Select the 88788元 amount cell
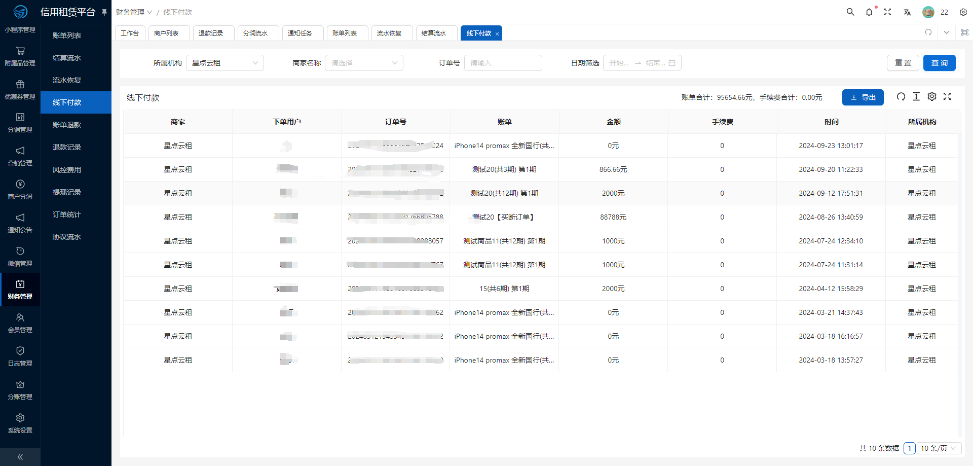 (613, 217)
